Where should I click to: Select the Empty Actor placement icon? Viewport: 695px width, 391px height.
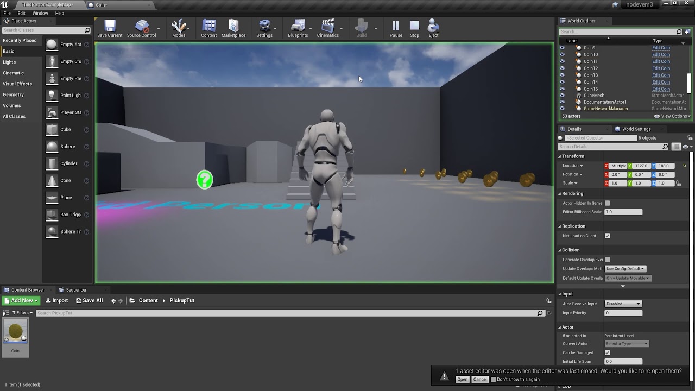click(52, 45)
